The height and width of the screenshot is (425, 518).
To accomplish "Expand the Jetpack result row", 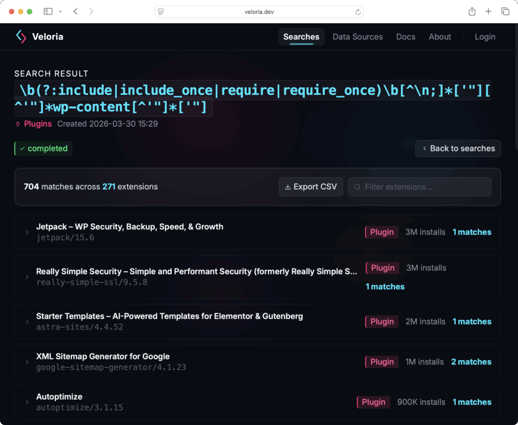I will [x=27, y=232].
